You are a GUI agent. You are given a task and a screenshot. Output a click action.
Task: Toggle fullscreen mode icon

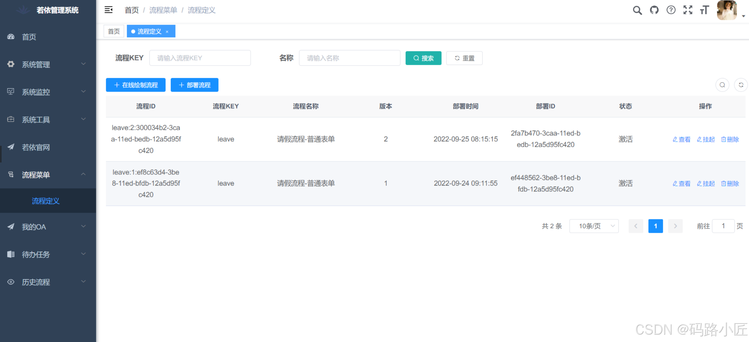[688, 10]
